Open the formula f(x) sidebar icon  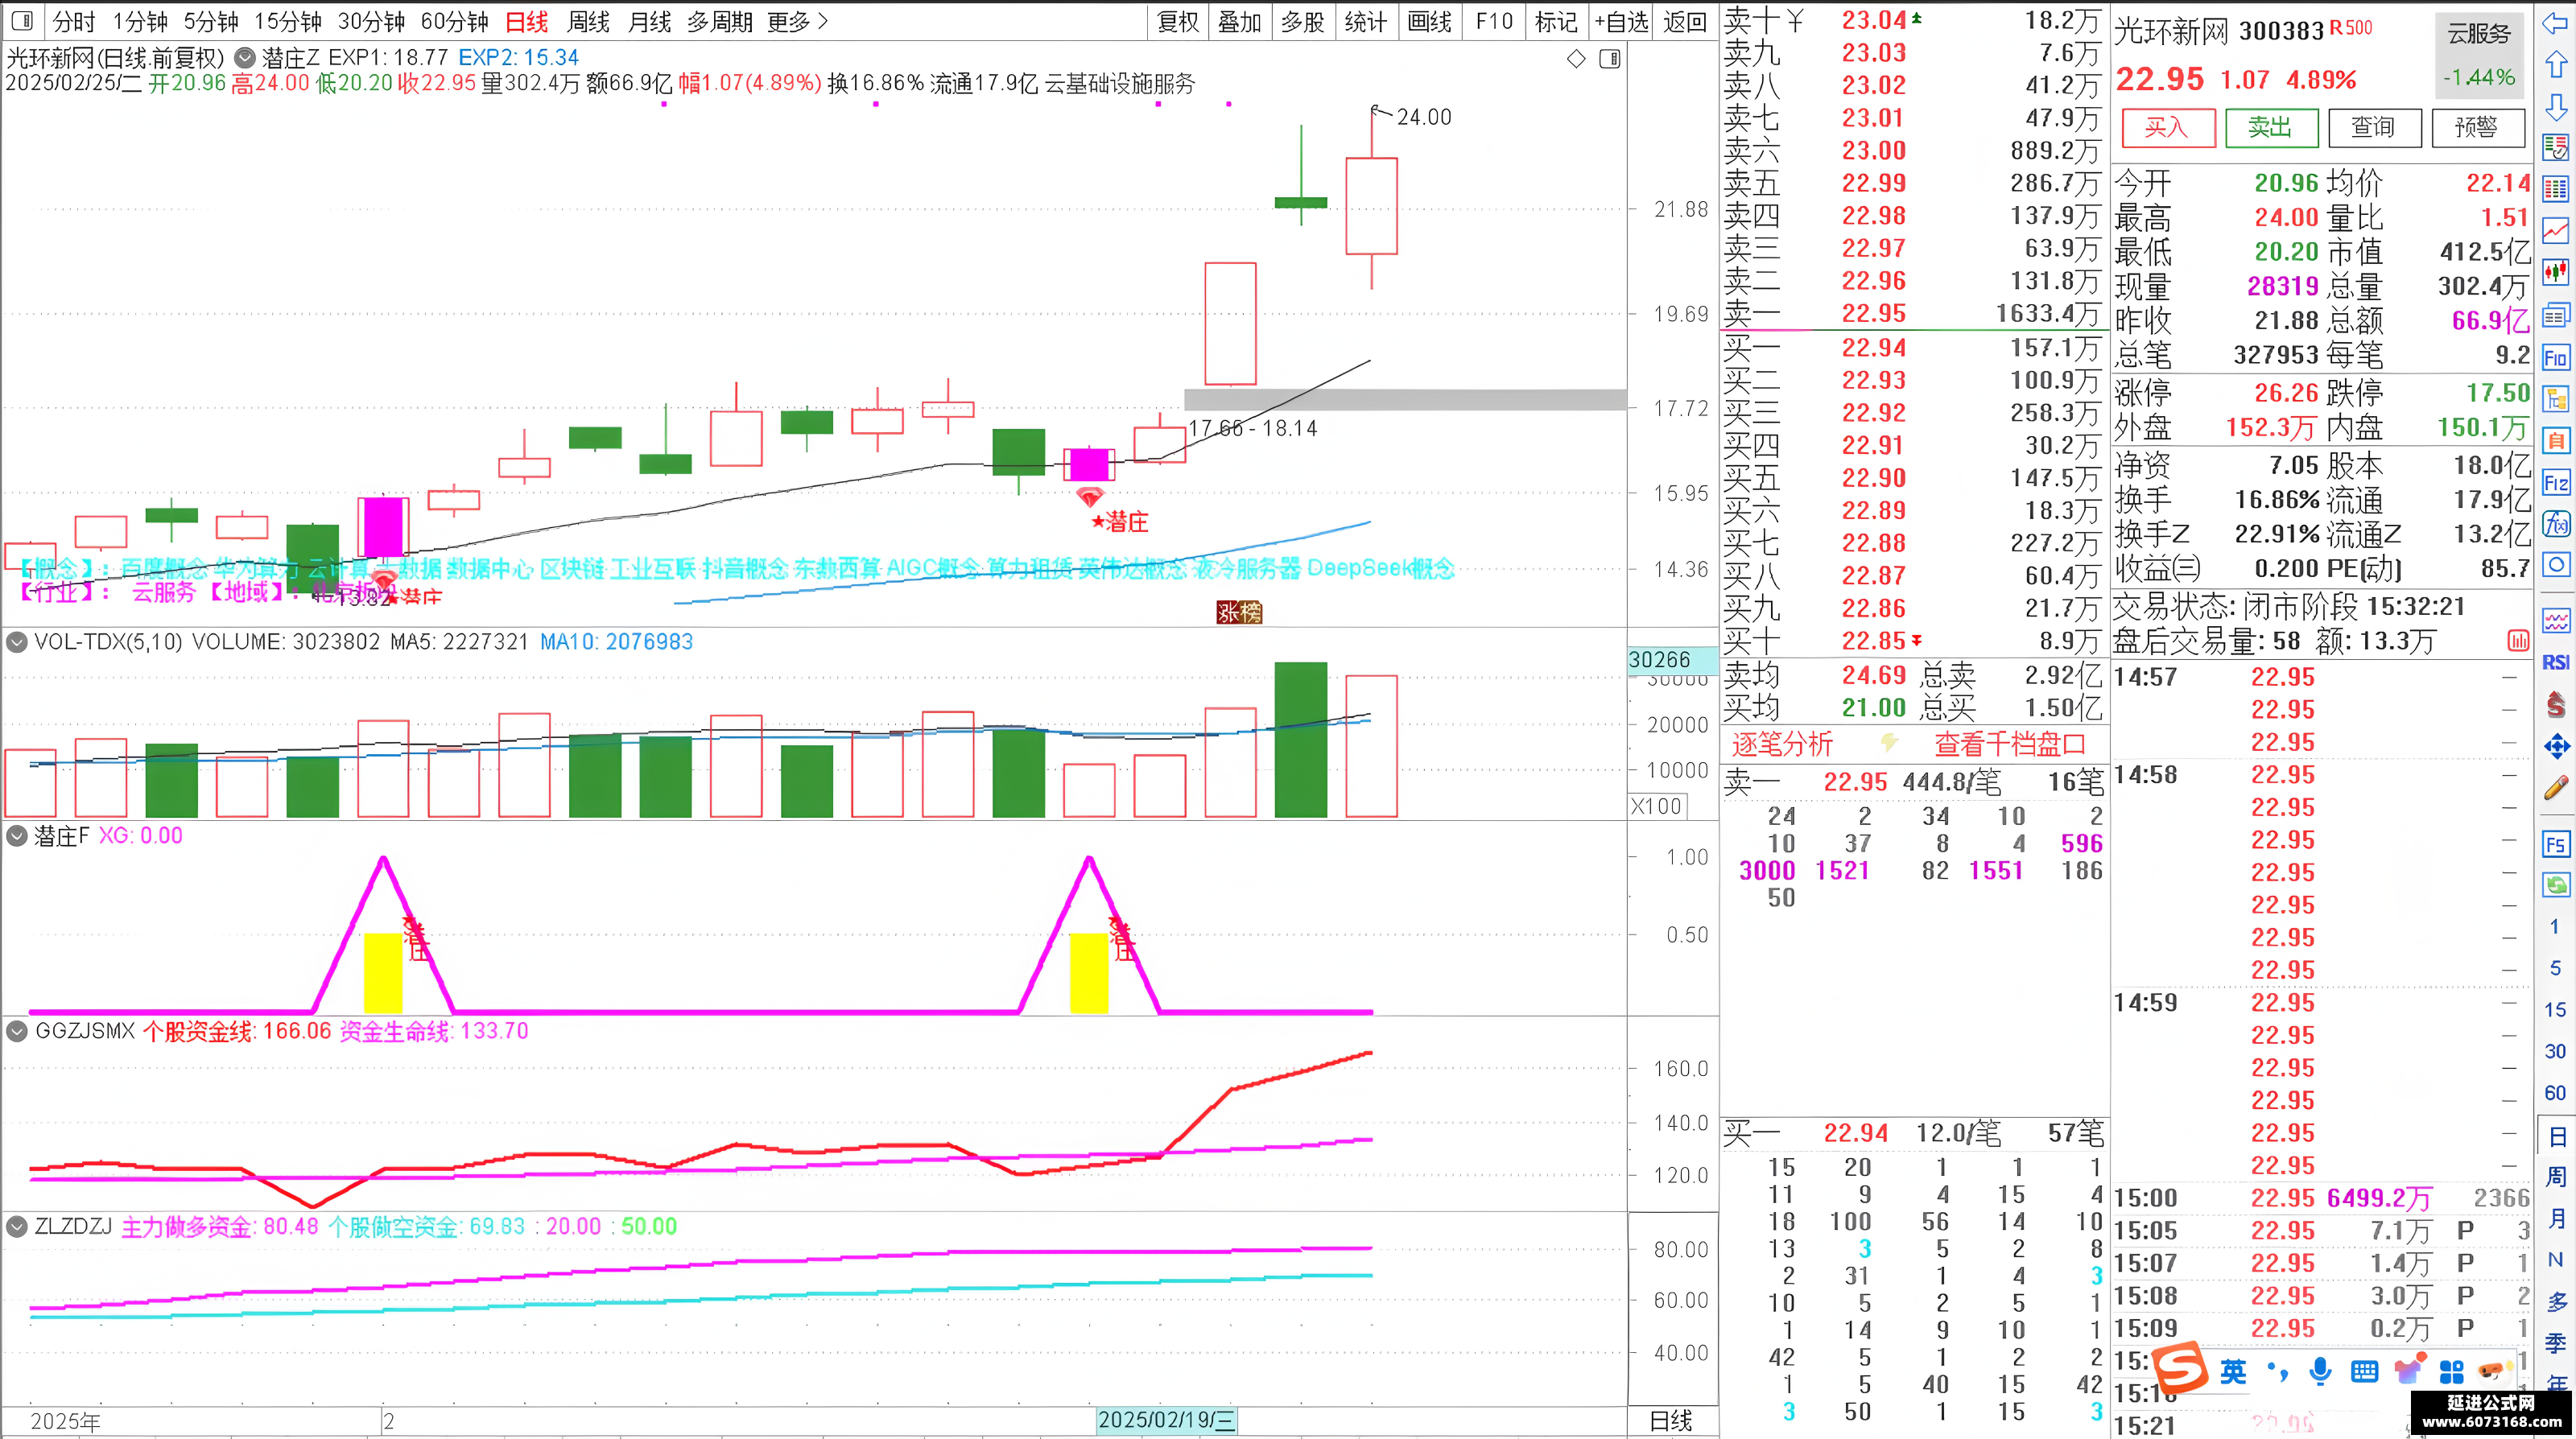(x=2555, y=524)
